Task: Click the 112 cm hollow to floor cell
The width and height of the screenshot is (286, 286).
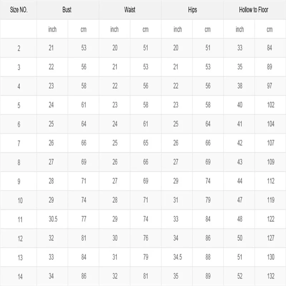Action: [270, 181]
